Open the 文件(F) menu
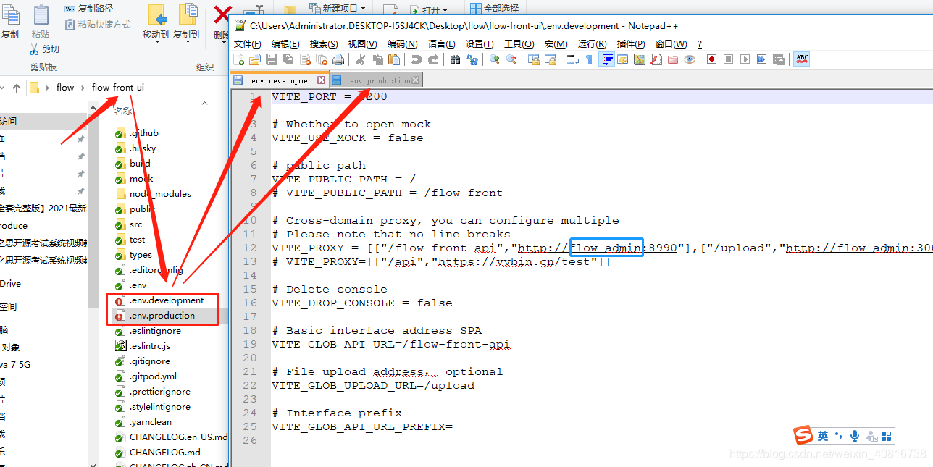Screen dimensions: 933x467 [x=248, y=44]
